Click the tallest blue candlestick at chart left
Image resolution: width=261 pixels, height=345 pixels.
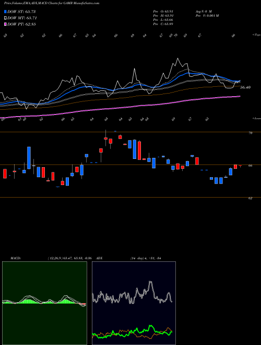click(29, 158)
